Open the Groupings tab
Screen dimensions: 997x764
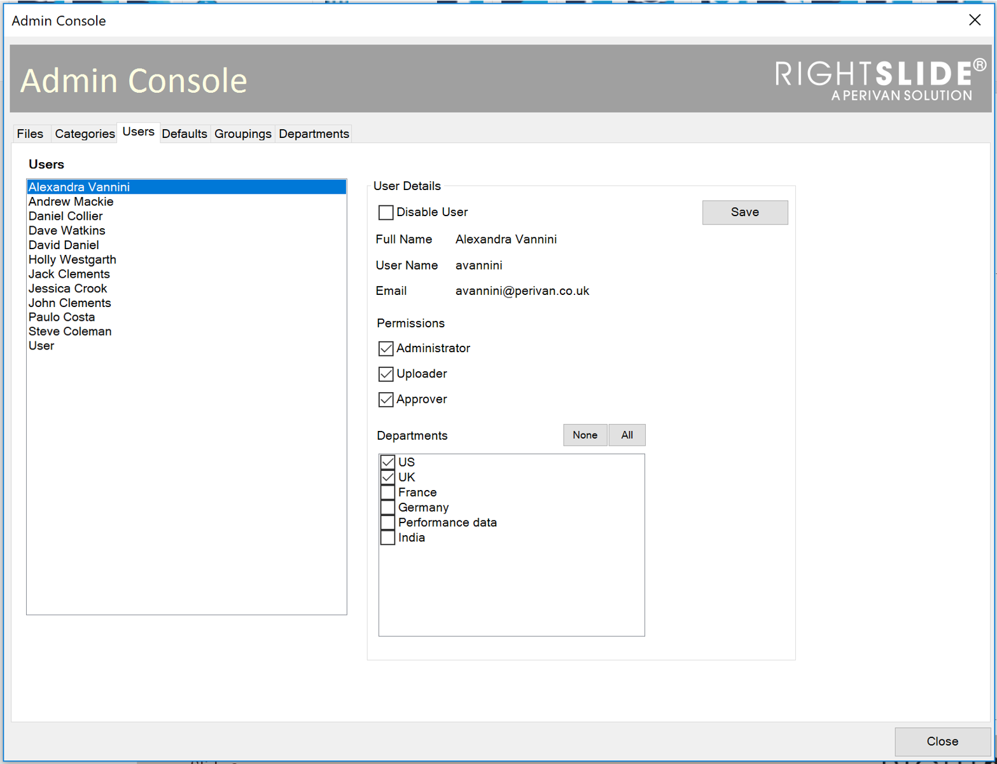(x=243, y=133)
